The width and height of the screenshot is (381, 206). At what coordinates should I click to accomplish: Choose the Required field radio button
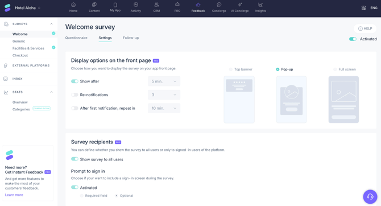point(82,196)
